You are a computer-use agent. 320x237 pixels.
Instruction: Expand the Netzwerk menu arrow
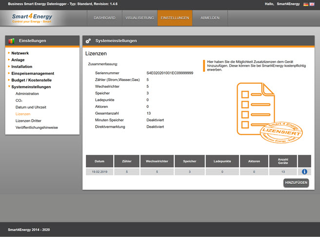coord(9,53)
